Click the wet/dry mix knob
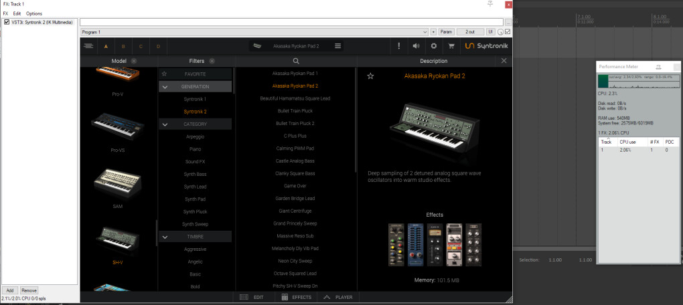Image resolution: width=683 pixels, height=305 pixels. [x=500, y=32]
